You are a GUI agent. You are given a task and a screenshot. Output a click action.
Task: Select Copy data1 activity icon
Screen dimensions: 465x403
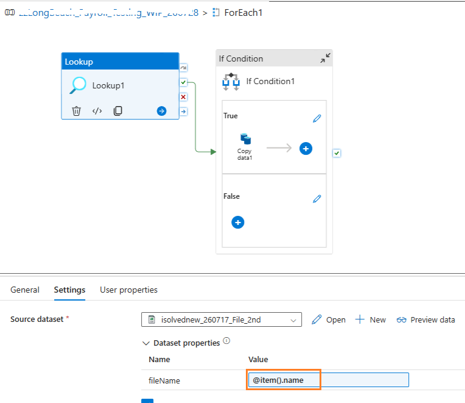tap(245, 139)
